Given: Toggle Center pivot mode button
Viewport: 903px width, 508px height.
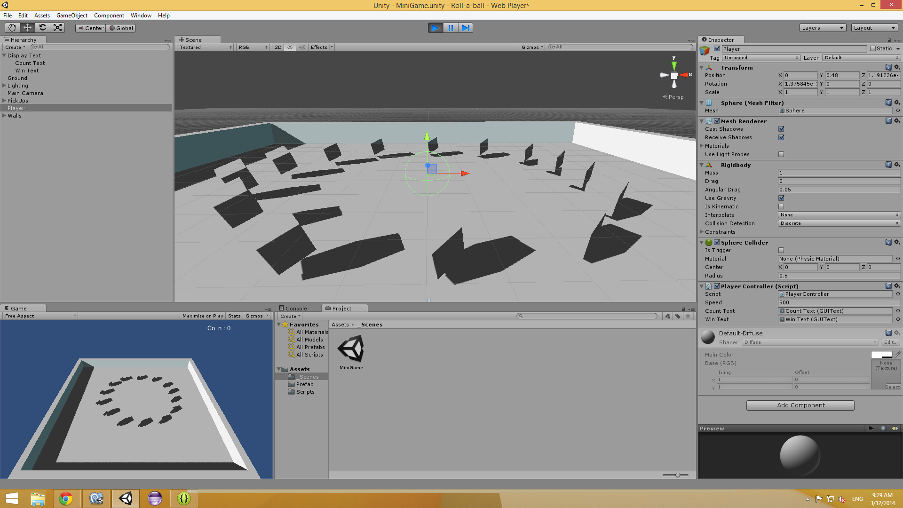Looking at the screenshot, I should pos(91,28).
